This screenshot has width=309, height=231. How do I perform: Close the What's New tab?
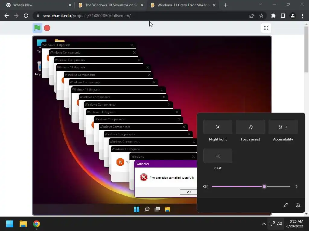tap(70, 5)
